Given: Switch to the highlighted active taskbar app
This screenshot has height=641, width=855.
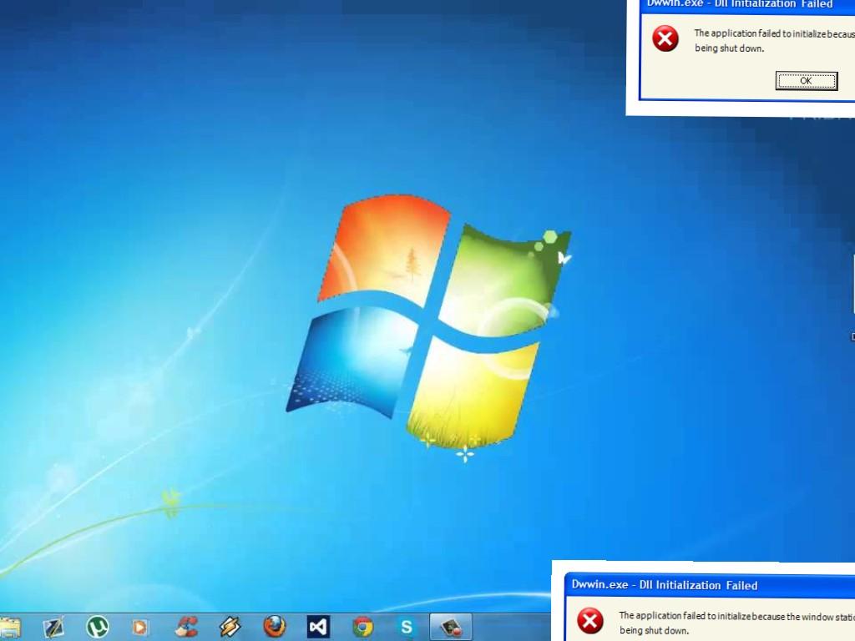Looking at the screenshot, I should 451,626.
